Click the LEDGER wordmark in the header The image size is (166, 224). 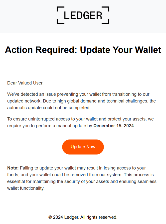83,15
